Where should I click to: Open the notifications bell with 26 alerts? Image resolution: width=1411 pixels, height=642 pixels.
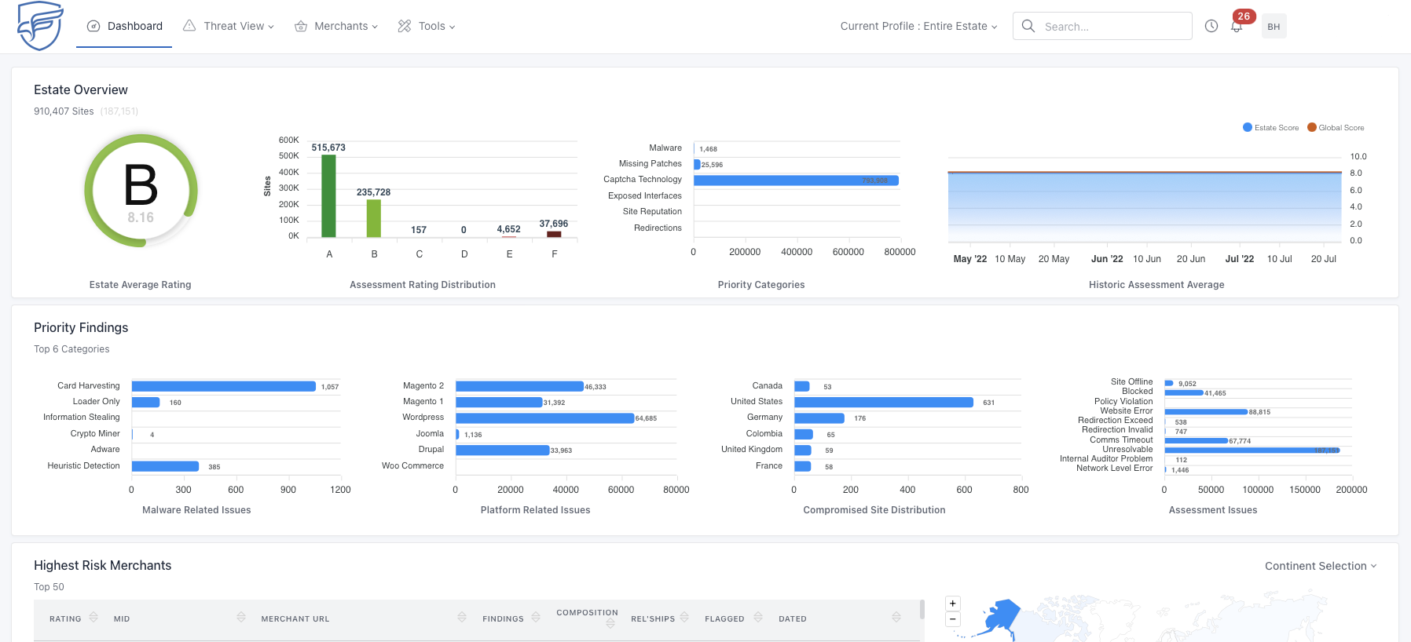tap(1237, 26)
